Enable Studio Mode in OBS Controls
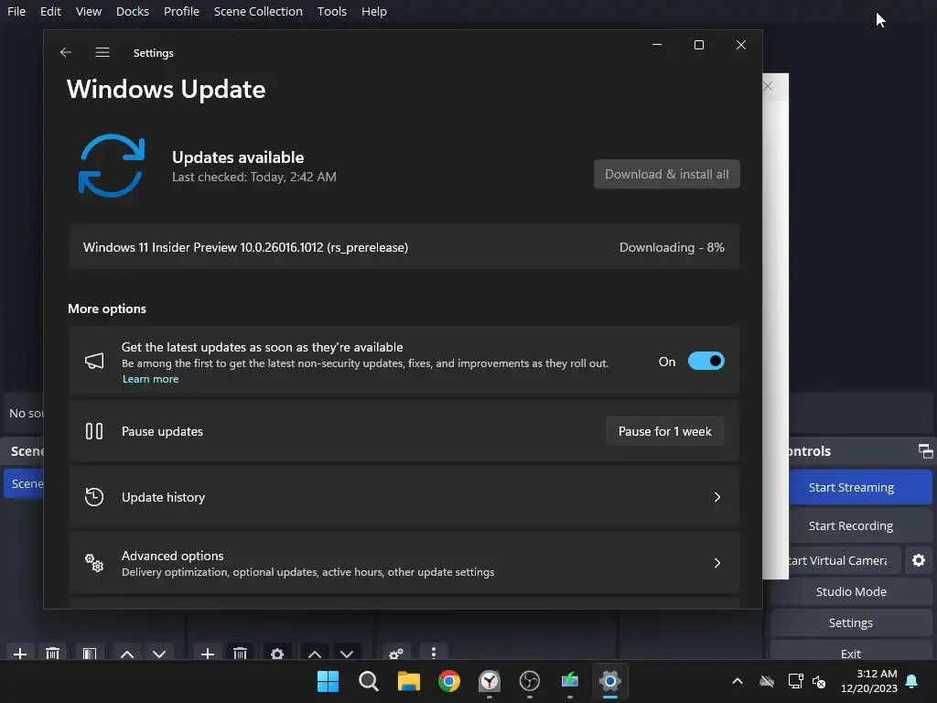937x703 pixels. [851, 591]
